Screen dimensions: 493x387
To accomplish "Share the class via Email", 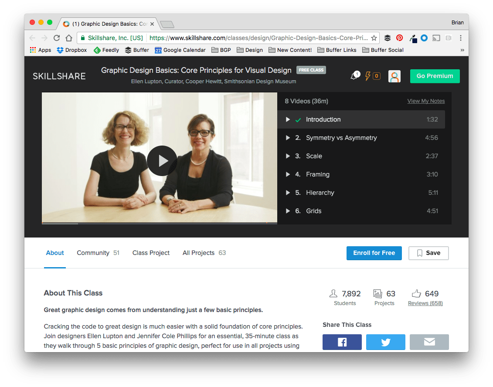I will pyautogui.click(x=429, y=342).
